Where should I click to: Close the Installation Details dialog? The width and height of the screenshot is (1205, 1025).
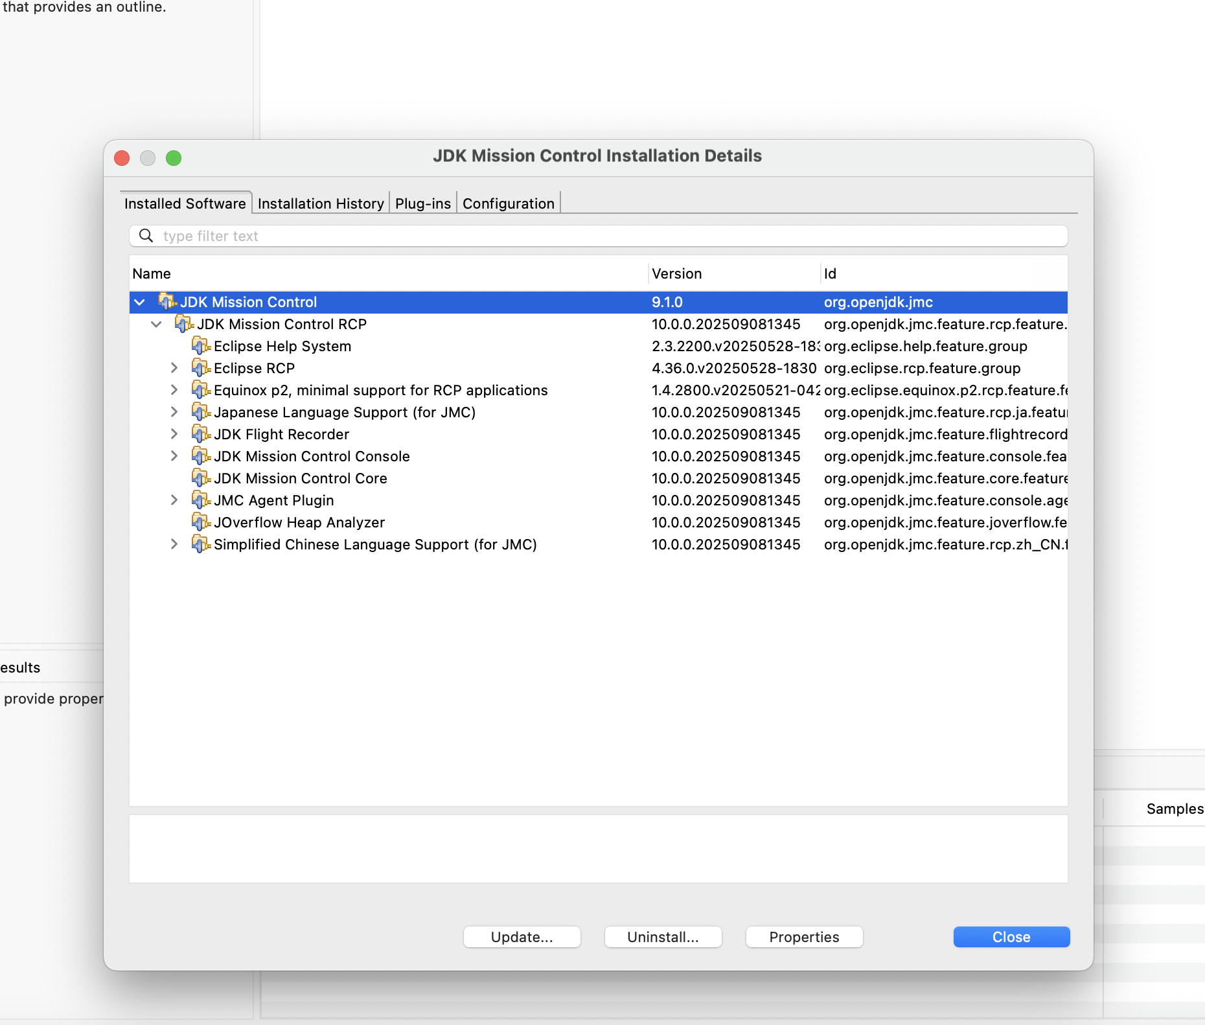click(1012, 937)
